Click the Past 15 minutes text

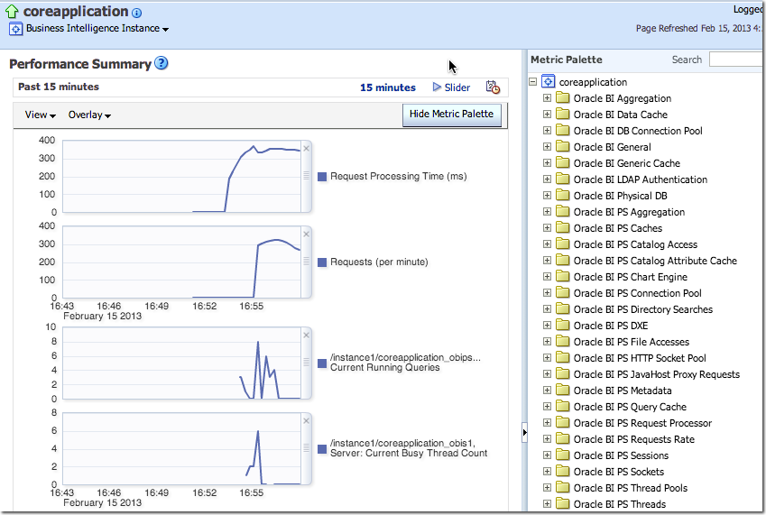pos(59,87)
